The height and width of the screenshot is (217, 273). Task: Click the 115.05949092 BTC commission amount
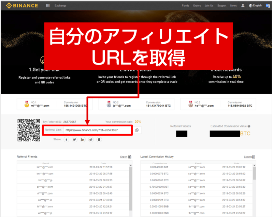pos(240,106)
